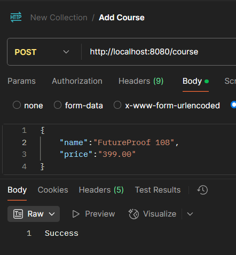Click the Visualize sparkle icon
This screenshot has height=255, width=236.
(x=133, y=214)
